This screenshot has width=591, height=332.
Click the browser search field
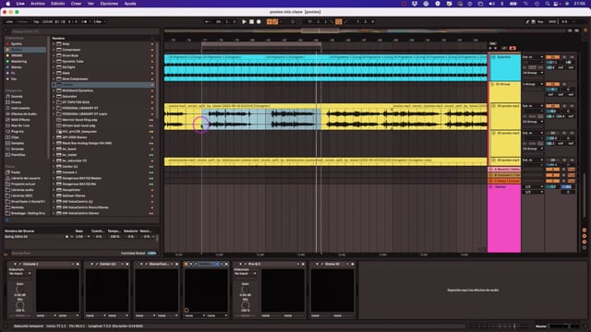pyautogui.click(x=84, y=31)
